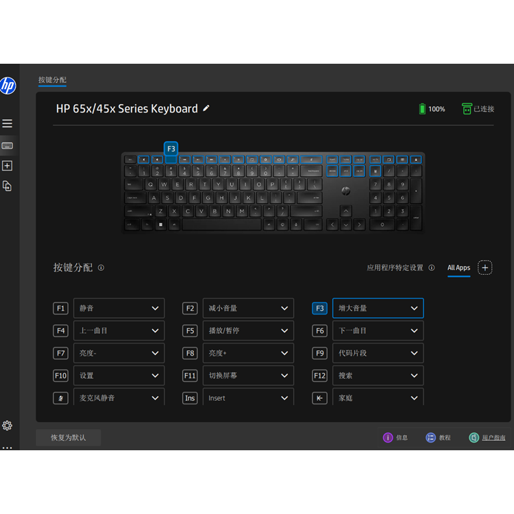Screen dimensions: 514x514
Task: Open the hamburger menu in sidebar
Action: click(x=8, y=123)
